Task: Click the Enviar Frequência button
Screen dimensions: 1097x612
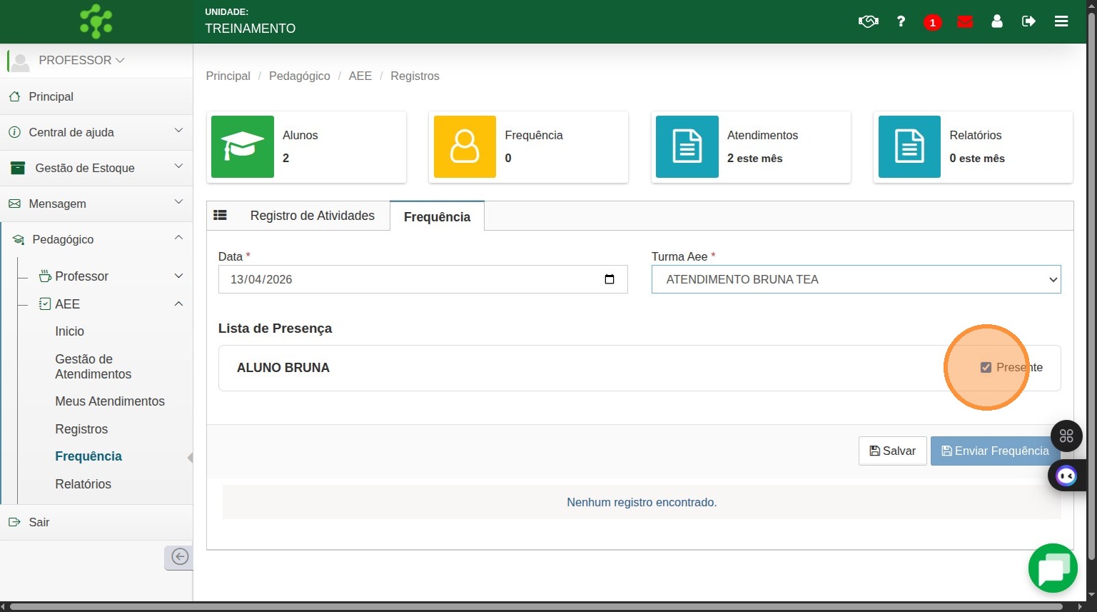Action: point(994,451)
